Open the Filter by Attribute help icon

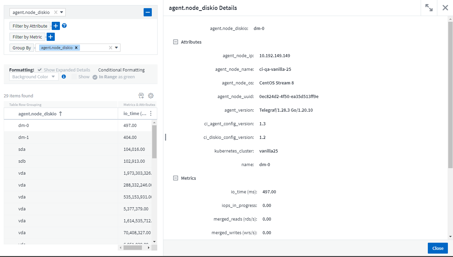[x=64, y=26]
